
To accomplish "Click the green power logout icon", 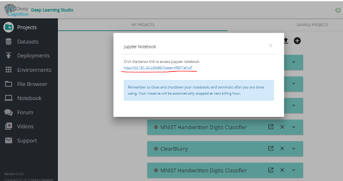I will pyautogui.click(x=338, y=10).
